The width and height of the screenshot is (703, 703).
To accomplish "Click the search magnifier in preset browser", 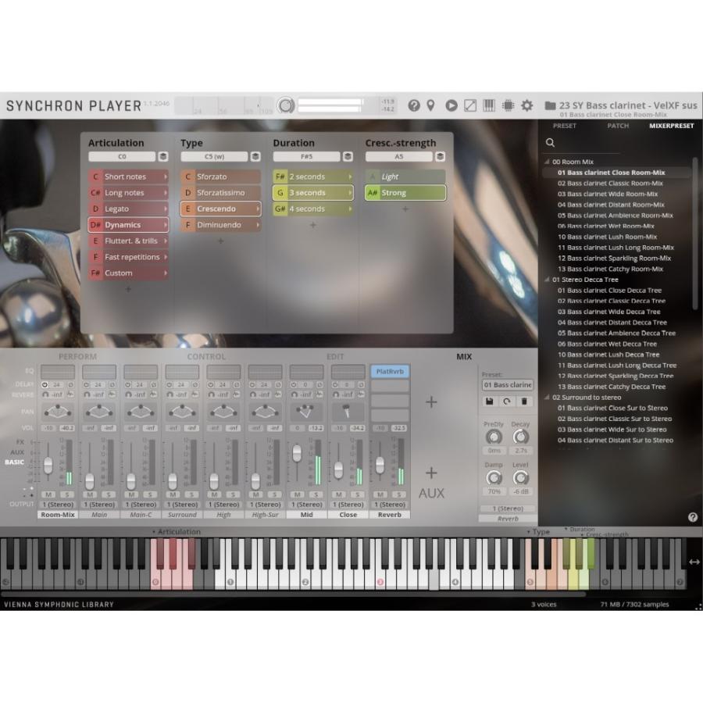I will click(x=551, y=143).
